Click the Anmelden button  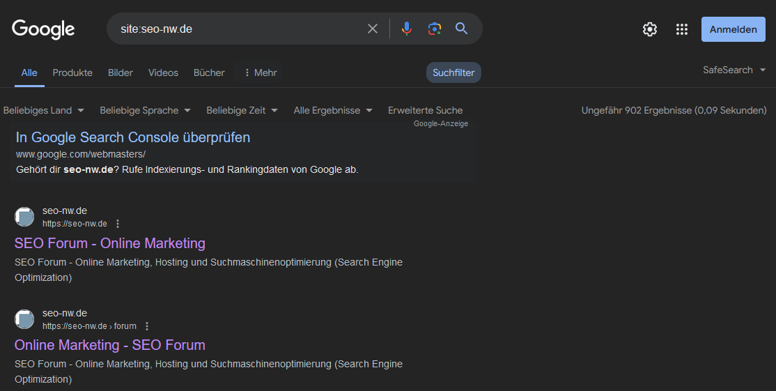coord(733,29)
